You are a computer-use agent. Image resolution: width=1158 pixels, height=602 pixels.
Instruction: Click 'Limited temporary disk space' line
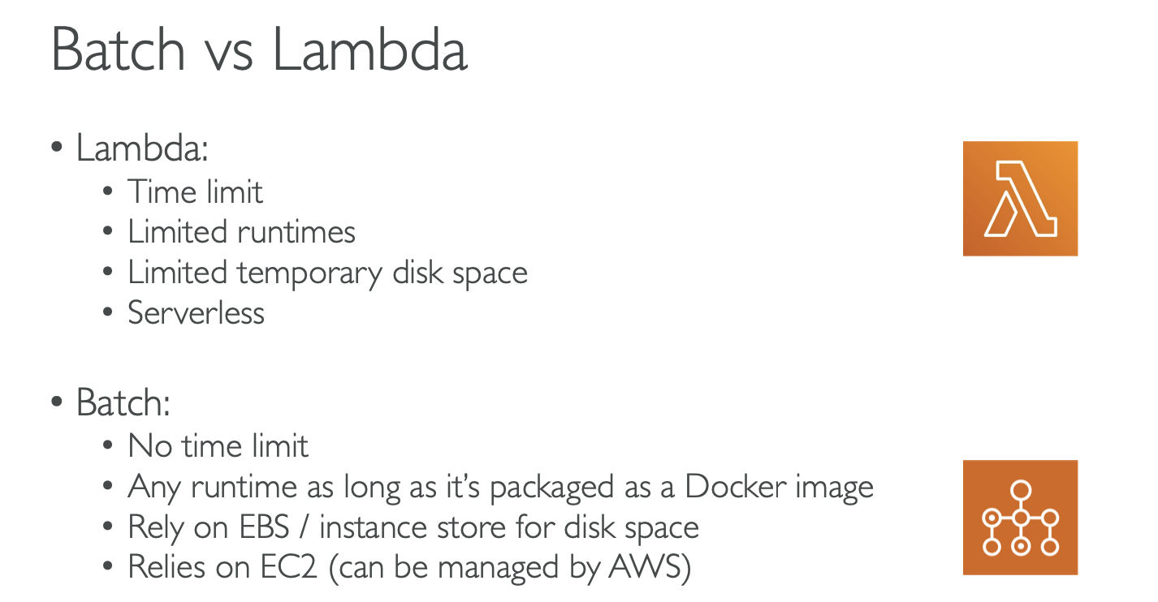(328, 273)
